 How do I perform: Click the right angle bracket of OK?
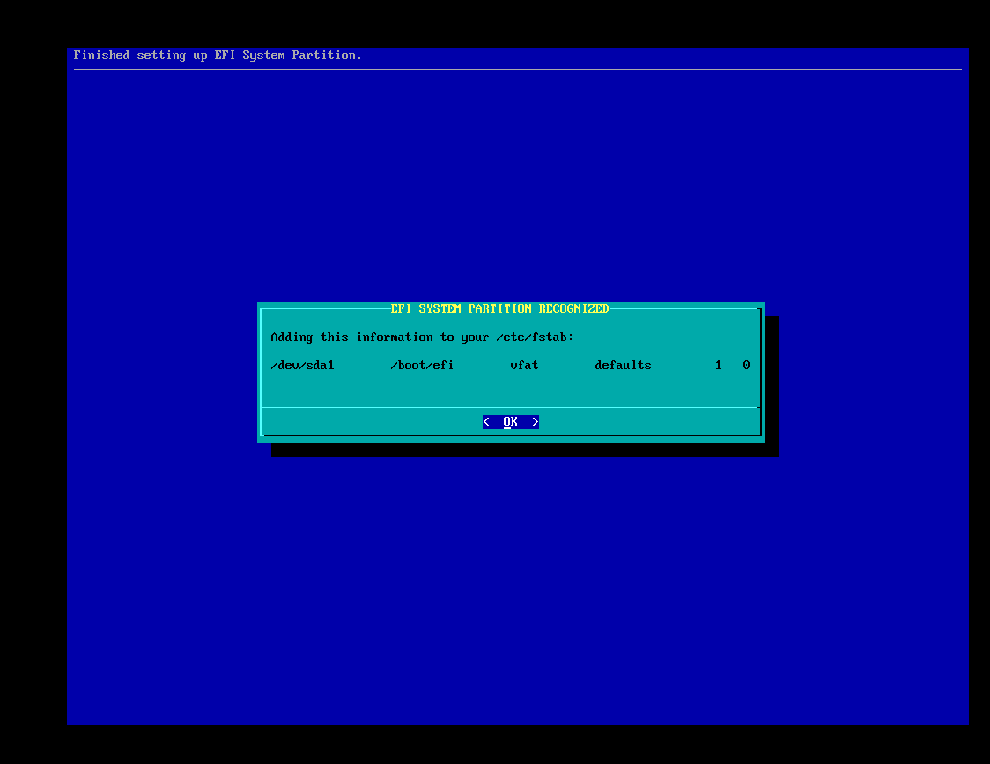click(535, 422)
